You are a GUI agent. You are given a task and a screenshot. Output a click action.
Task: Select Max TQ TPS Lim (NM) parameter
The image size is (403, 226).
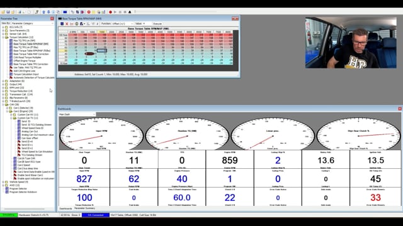(25, 40)
